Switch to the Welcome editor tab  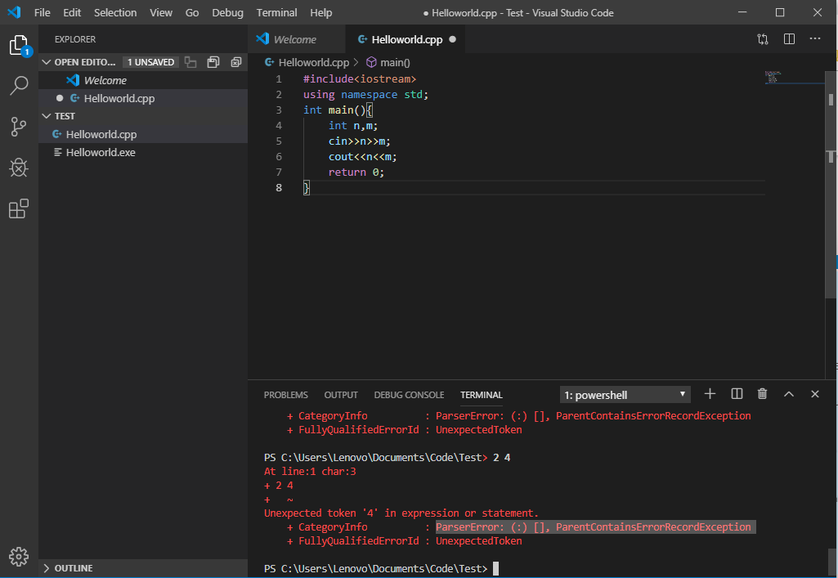[294, 39]
